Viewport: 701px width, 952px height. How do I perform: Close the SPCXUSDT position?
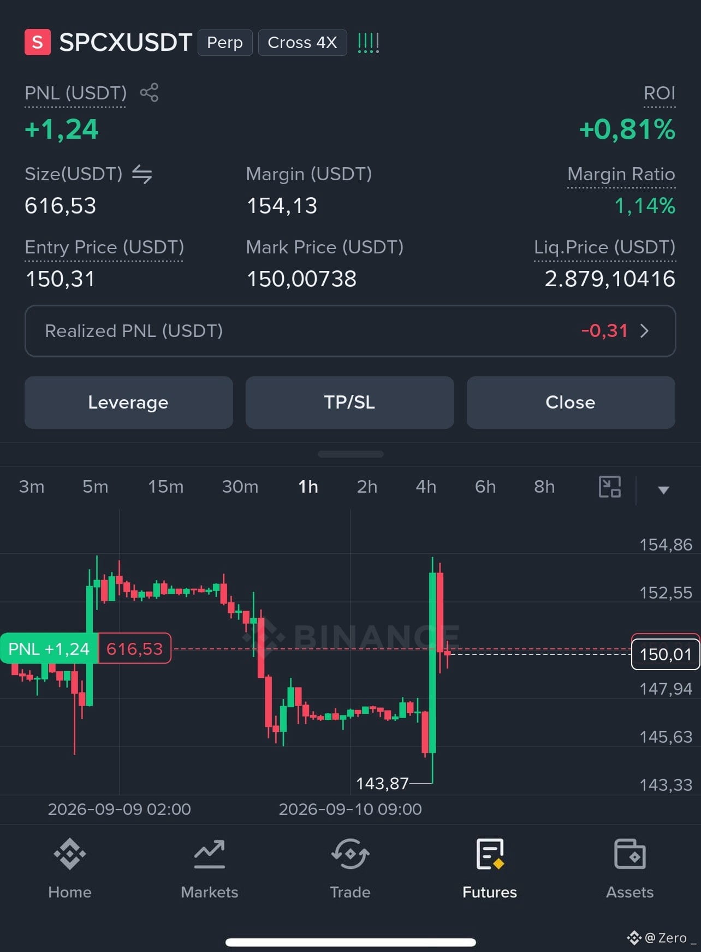[571, 403]
